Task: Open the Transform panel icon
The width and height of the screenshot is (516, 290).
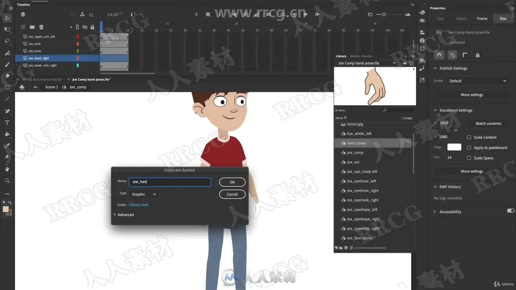Action: pos(422,49)
